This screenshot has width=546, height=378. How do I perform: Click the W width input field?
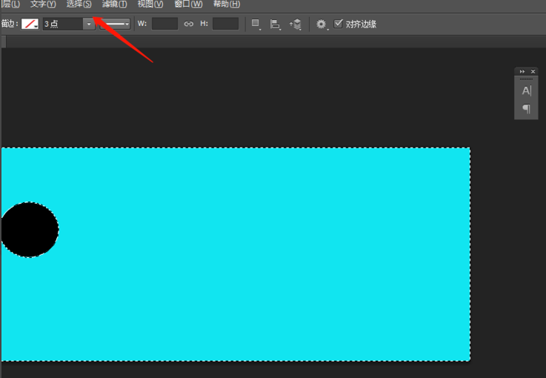click(x=164, y=24)
